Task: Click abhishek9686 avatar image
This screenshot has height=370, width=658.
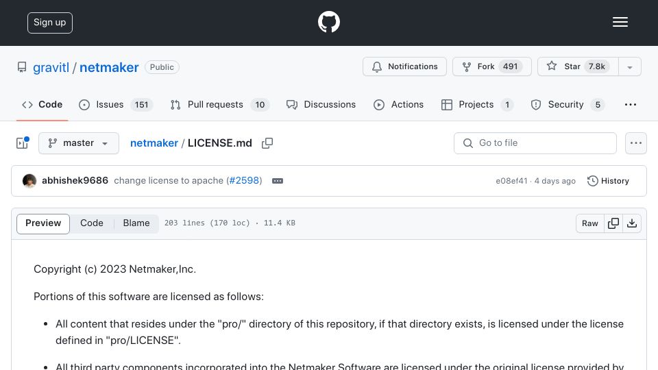Action: 29,181
